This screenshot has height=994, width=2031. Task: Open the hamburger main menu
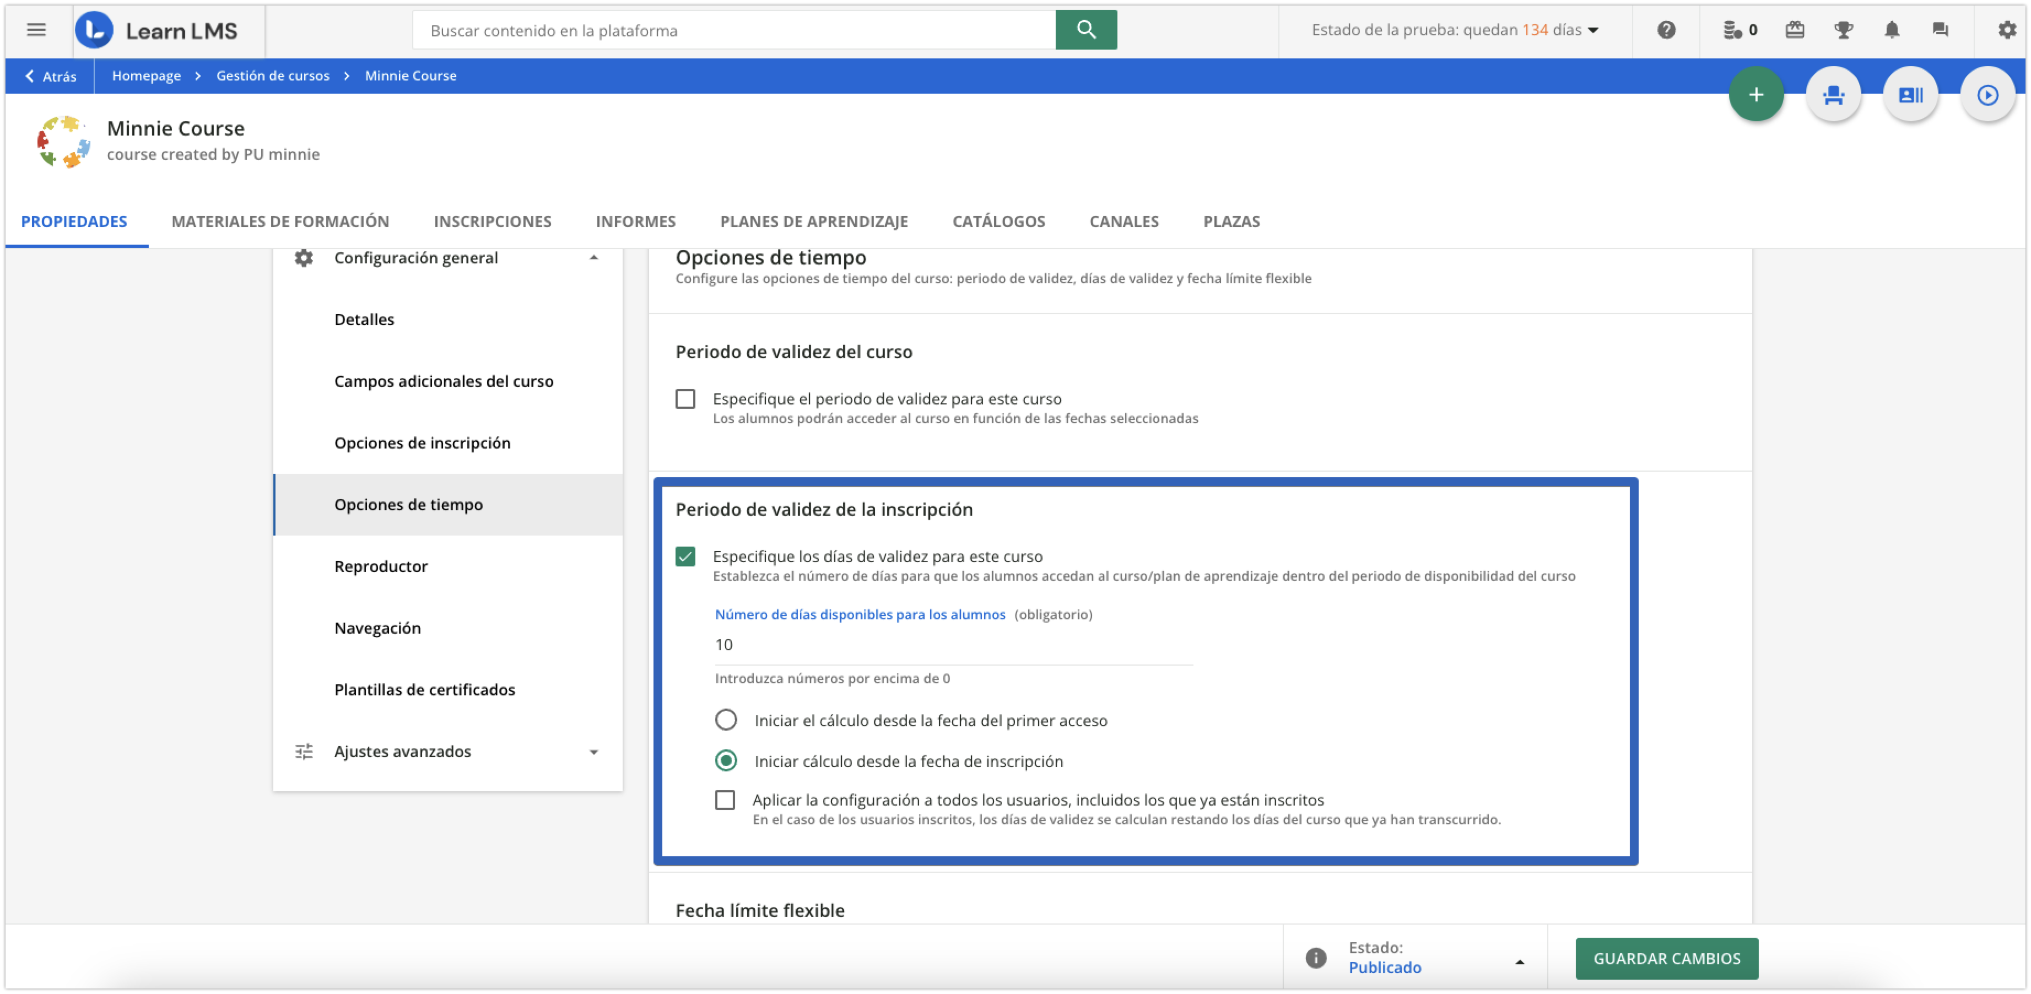[36, 30]
